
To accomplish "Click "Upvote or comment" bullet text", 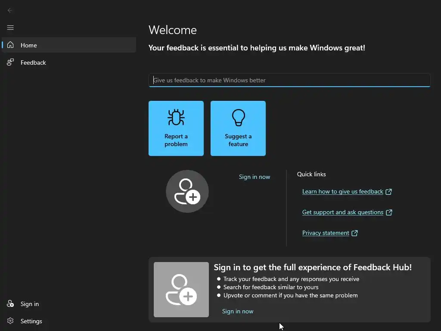I will click(291, 295).
